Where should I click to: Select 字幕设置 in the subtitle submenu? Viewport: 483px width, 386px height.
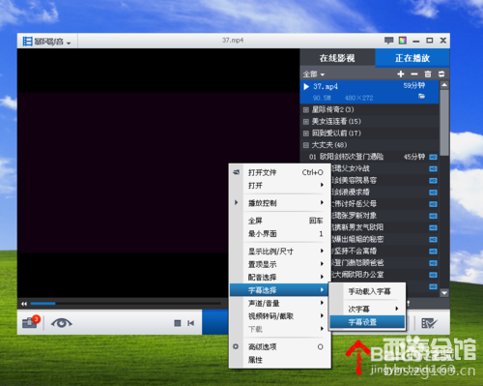(x=367, y=322)
